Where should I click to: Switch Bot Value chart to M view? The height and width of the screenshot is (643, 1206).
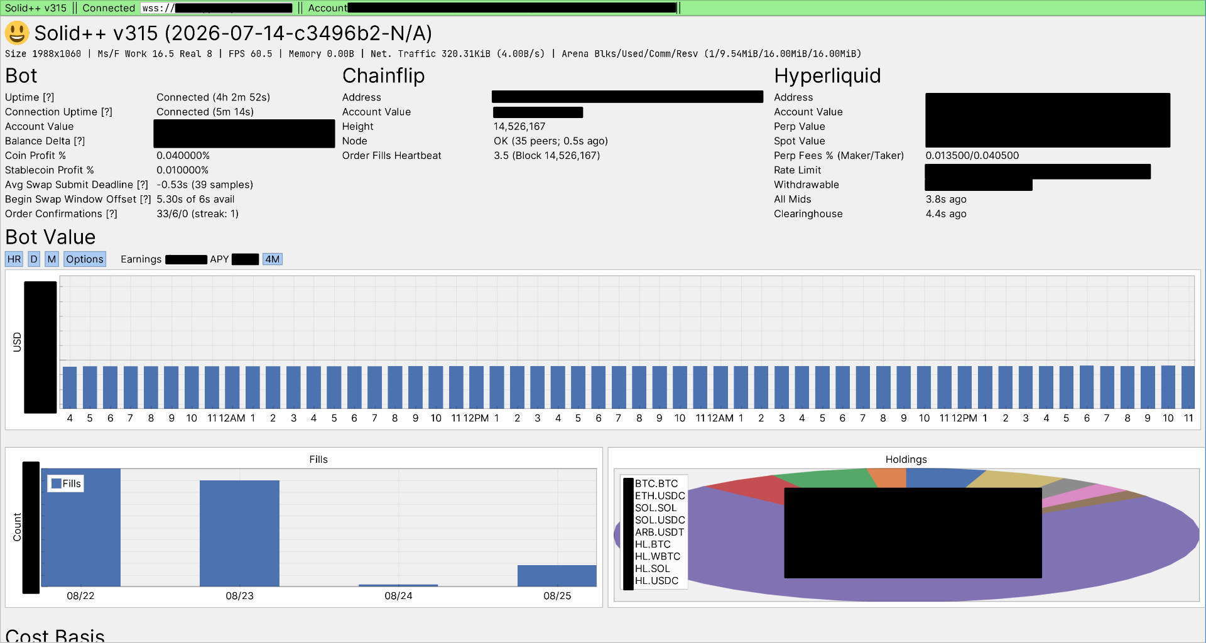52,259
